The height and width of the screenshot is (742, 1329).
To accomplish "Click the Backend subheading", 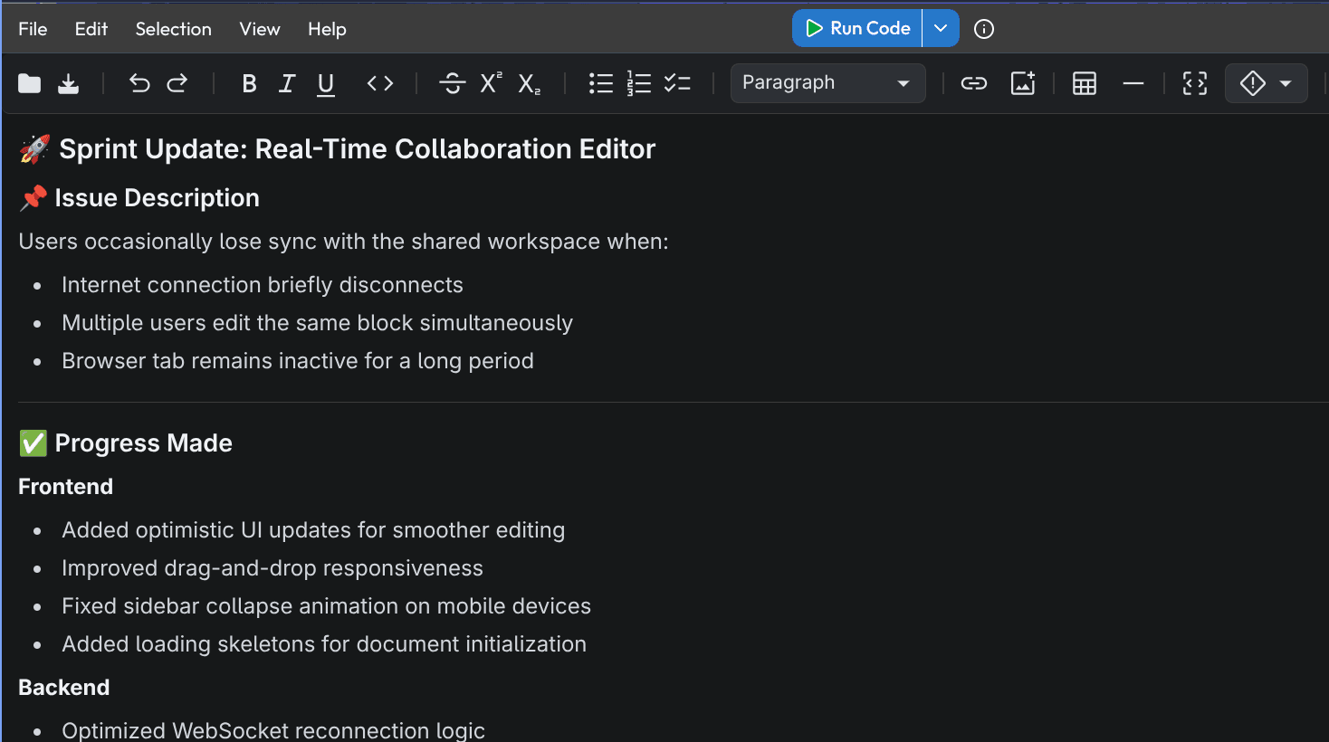I will (x=64, y=688).
